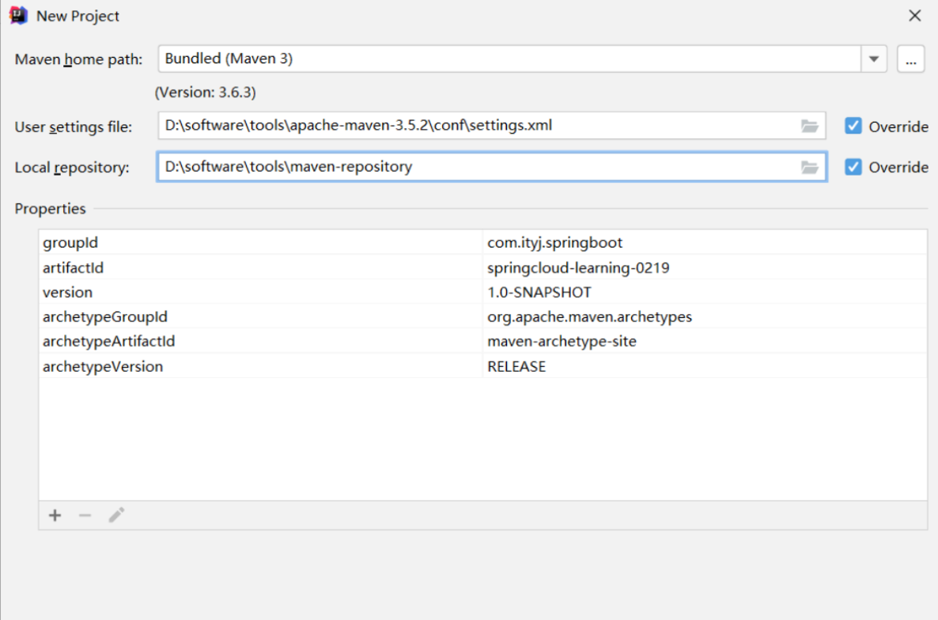Click the User settings file label
This screenshot has width=938, height=620.
(x=74, y=127)
